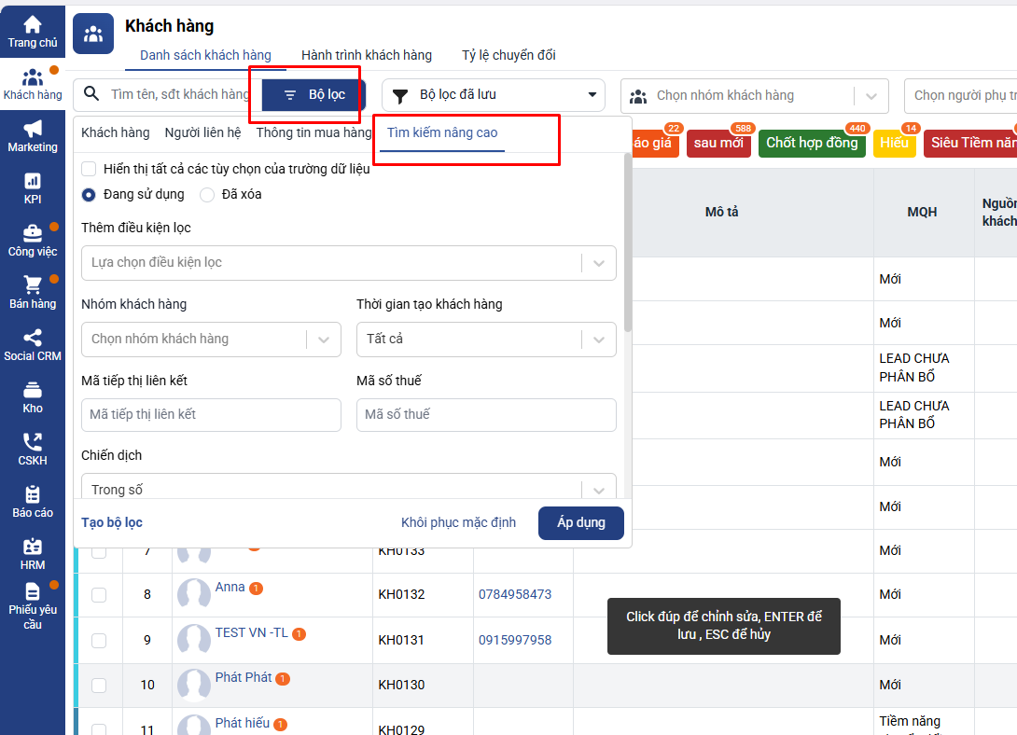The width and height of the screenshot is (1017, 735).
Task: Click the 'Mã số thuế' input field
Action: pyautogui.click(x=486, y=415)
